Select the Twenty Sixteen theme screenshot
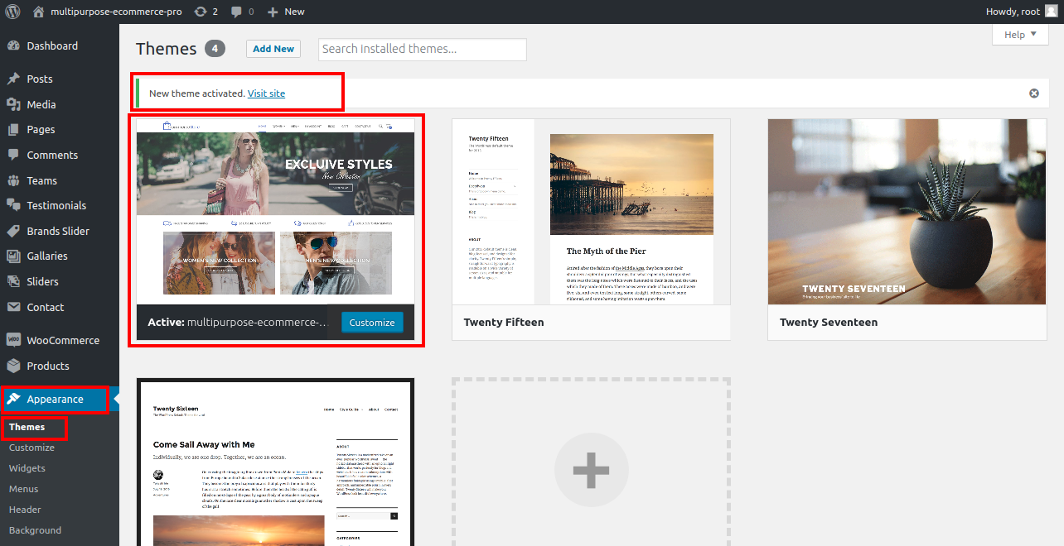The height and width of the screenshot is (546, 1064). pos(275,463)
